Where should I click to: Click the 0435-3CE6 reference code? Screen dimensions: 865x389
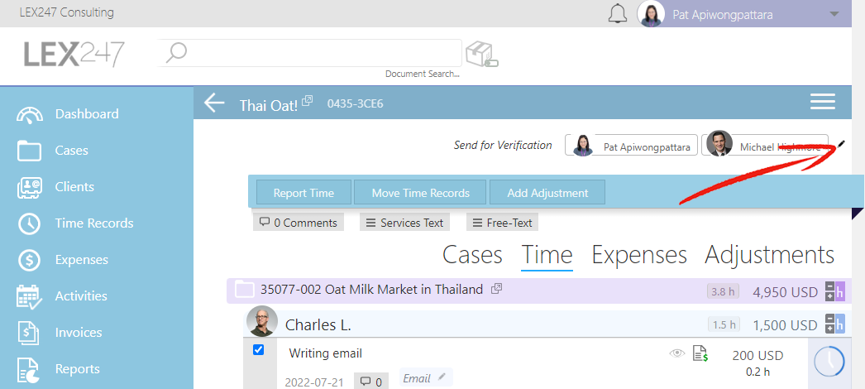[x=355, y=103]
